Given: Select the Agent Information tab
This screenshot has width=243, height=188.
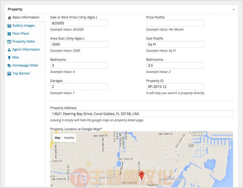Looking at the screenshot, I should click(26, 49).
